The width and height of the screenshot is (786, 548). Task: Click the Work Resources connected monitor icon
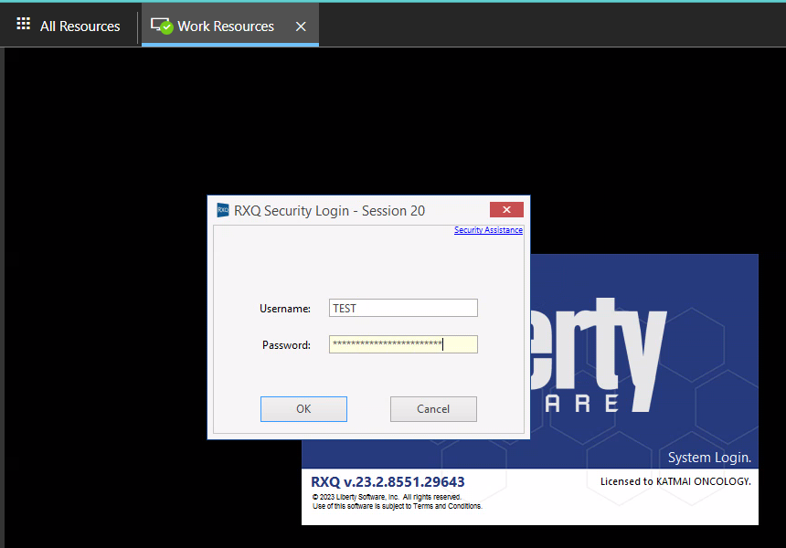pyautogui.click(x=162, y=26)
